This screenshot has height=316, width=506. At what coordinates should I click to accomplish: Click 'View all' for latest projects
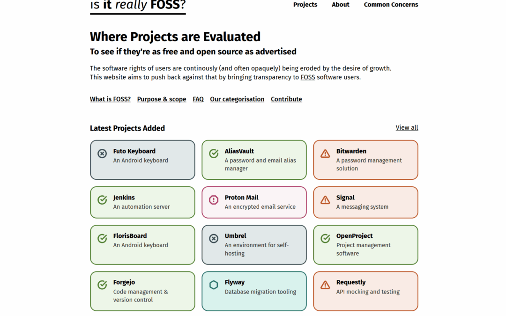point(407,127)
